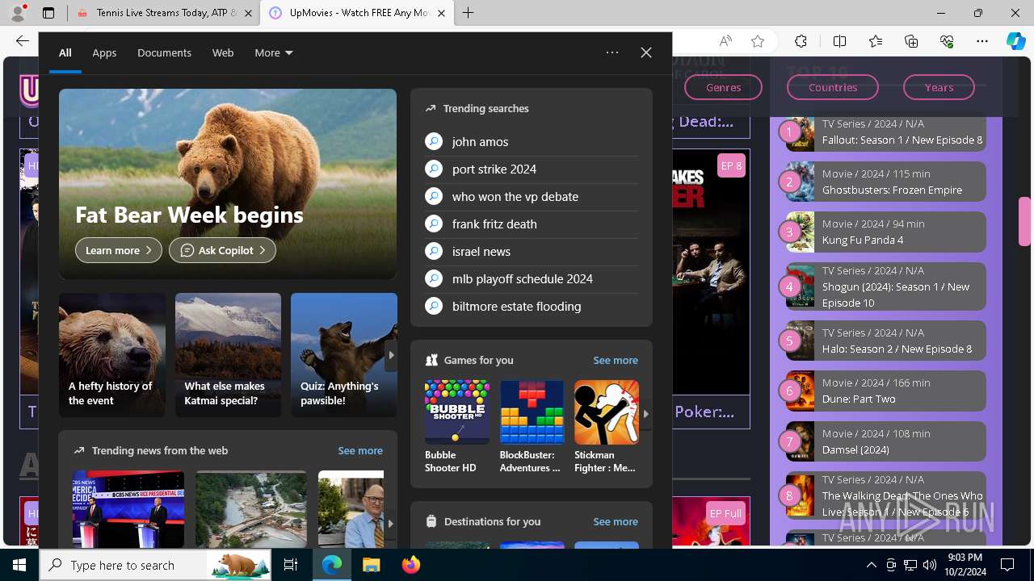Open search panel options ellipsis
Viewport: 1034px width, 581px height.
click(x=612, y=52)
